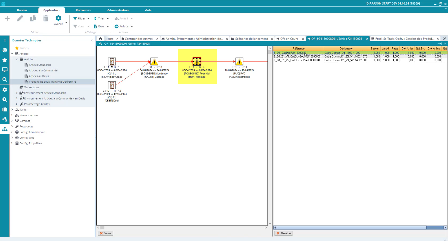Click the PVC Assemblage warning node icon
Viewport: 448px width, 241px height.
[239, 62]
